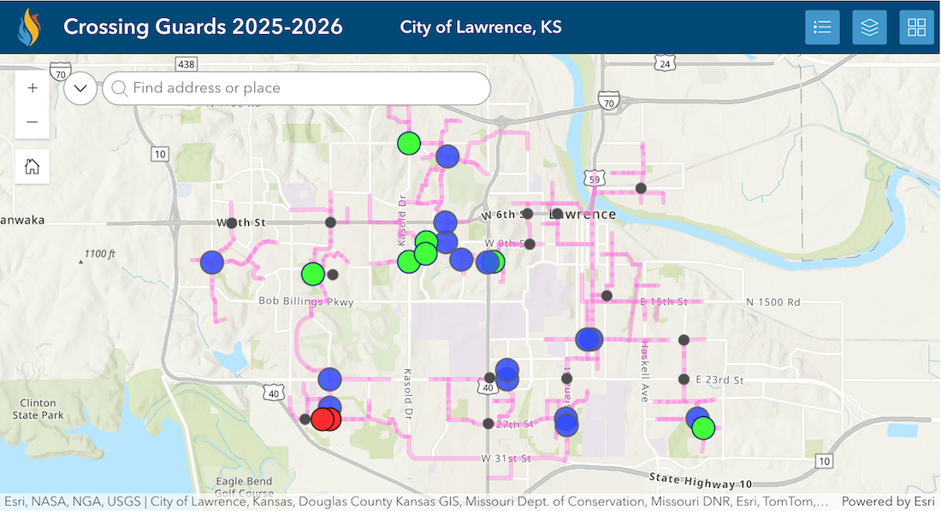Open the map Legend panel
Screen dimensions: 941x511
point(822,26)
